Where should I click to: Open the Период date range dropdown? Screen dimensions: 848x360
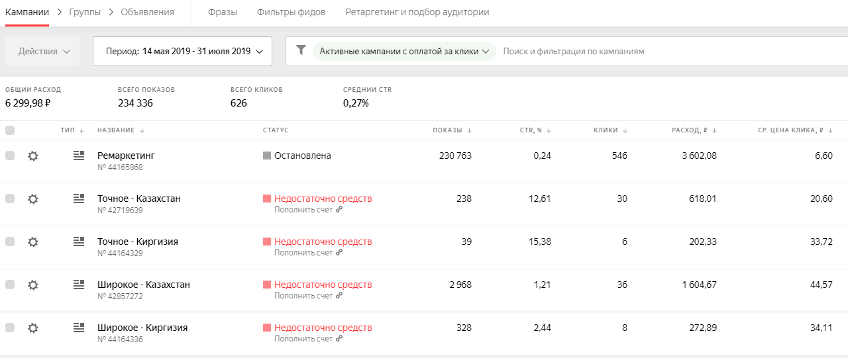182,51
